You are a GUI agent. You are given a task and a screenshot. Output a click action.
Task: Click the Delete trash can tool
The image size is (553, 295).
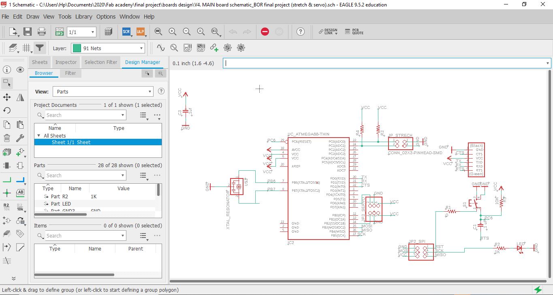coord(7,138)
